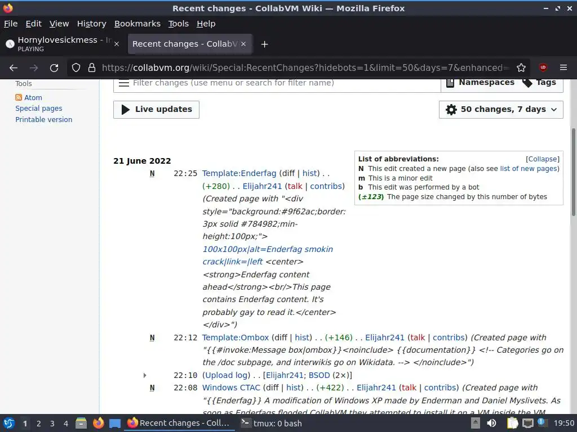Open the list of new pages link
The width and height of the screenshot is (577, 432).
[529, 169]
